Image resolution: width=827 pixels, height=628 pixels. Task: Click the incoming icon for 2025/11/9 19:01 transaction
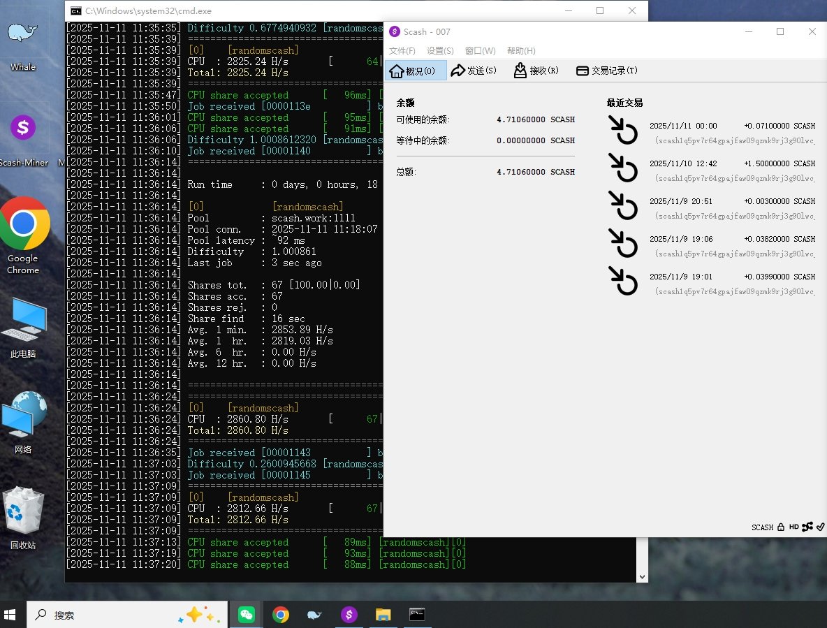[623, 281]
